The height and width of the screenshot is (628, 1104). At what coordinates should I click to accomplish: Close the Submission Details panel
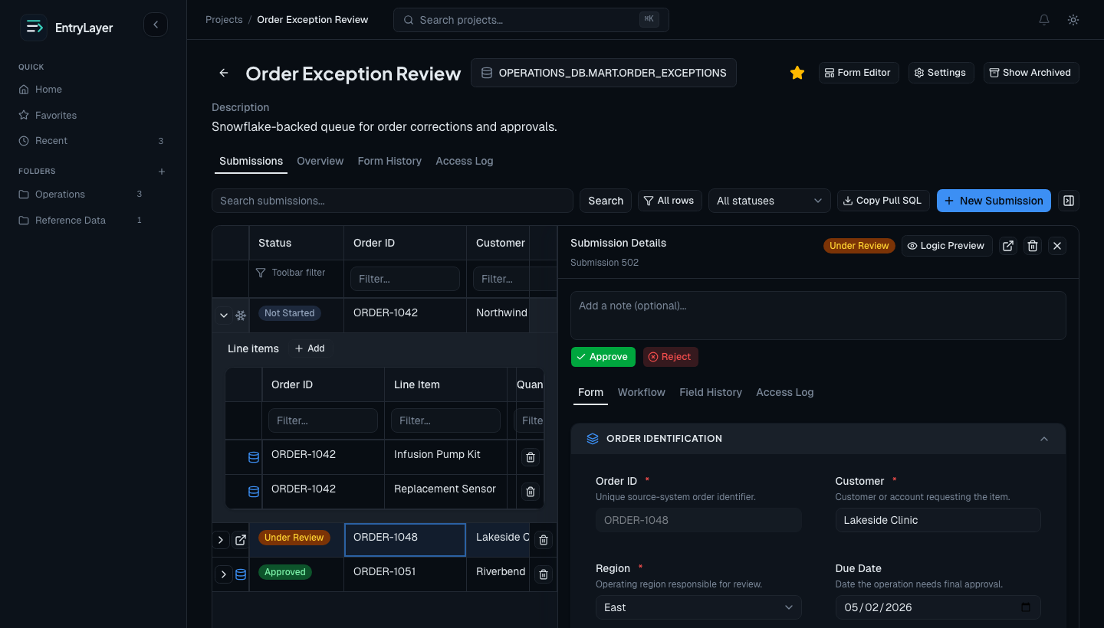(1057, 246)
